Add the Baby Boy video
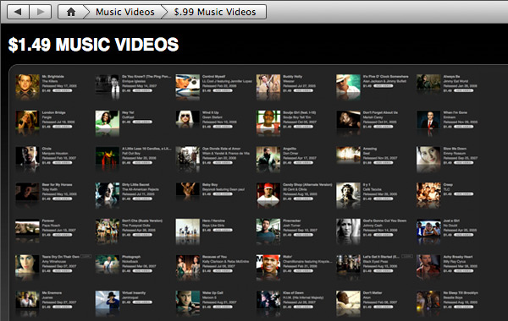508x321 pixels. click(223, 194)
